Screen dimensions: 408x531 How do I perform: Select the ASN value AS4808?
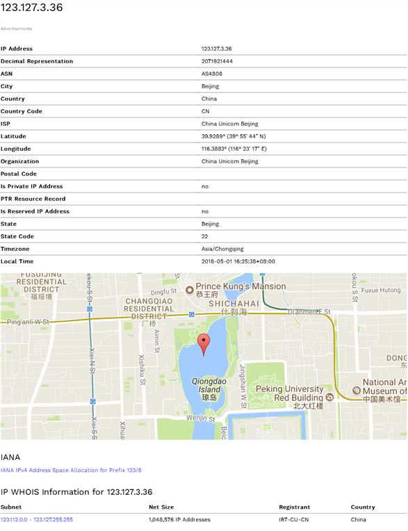point(212,74)
